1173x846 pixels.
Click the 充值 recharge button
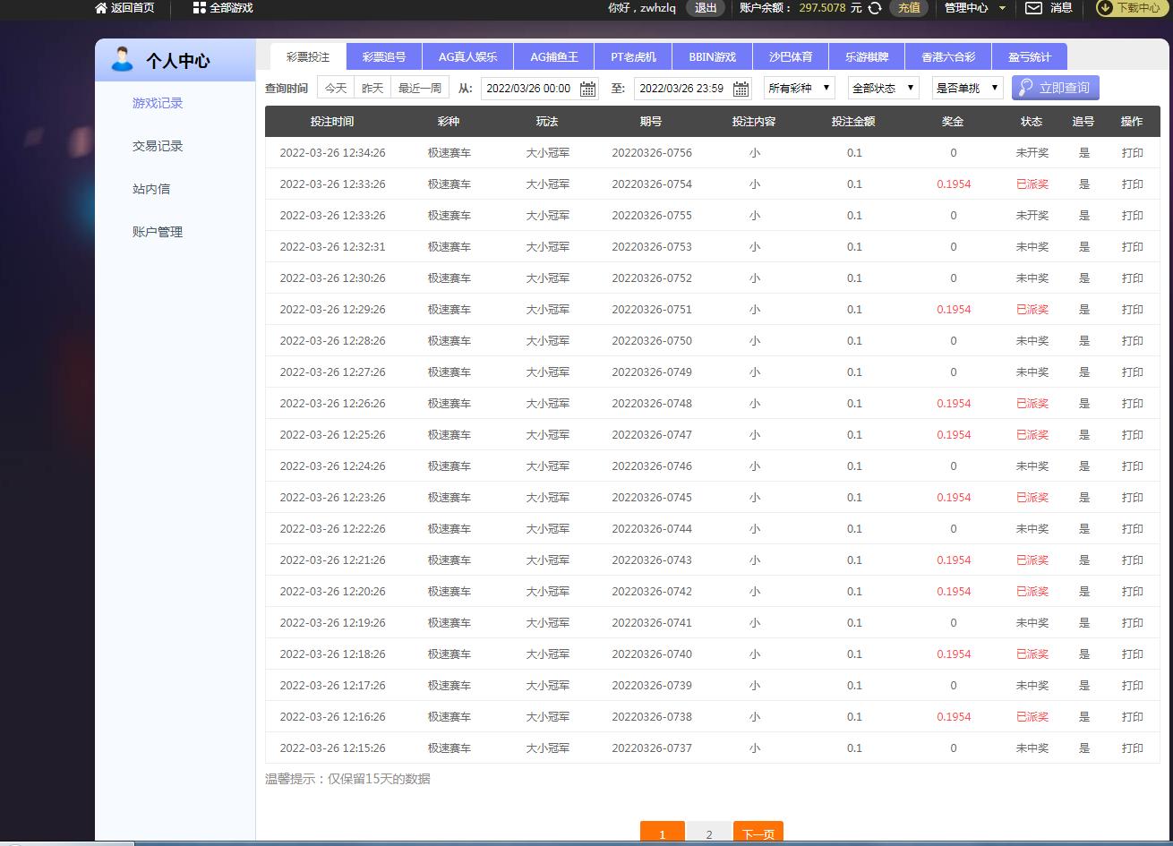tap(908, 8)
